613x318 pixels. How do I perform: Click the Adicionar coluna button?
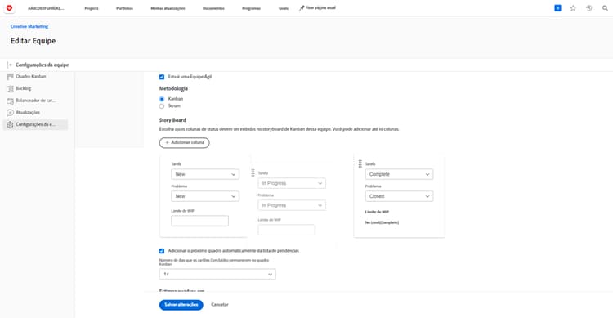tap(184, 143)
